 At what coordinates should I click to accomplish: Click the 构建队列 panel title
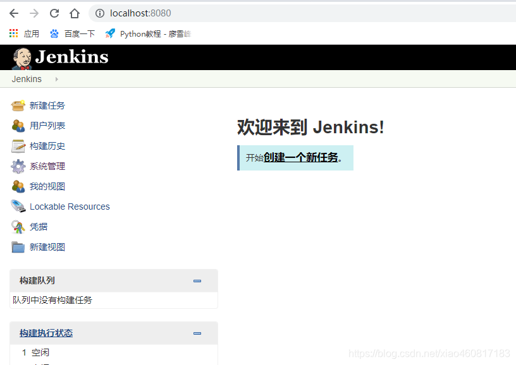click(x=37, y=280)
